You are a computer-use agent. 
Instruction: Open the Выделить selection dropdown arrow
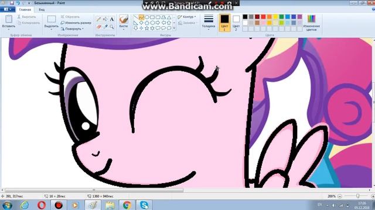[52, 30]
